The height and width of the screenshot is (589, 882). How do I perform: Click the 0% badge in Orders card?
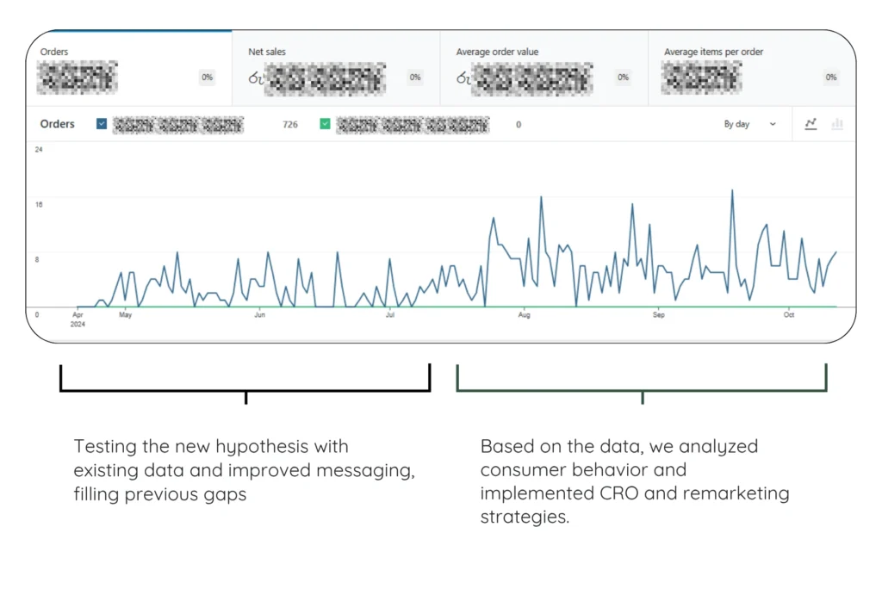207,77
